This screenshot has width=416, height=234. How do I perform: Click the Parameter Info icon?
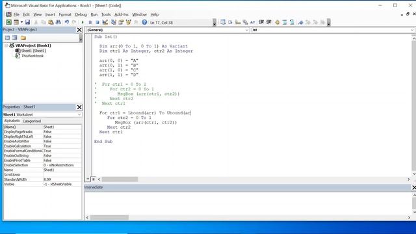(x=245, y=22)
